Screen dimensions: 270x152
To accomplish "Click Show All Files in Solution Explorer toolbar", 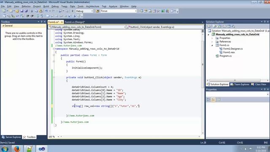I will (x=214, y=26).
